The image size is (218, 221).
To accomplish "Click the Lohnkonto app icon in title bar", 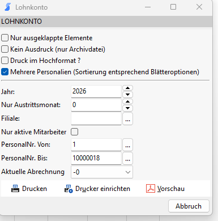I will 8,7.
